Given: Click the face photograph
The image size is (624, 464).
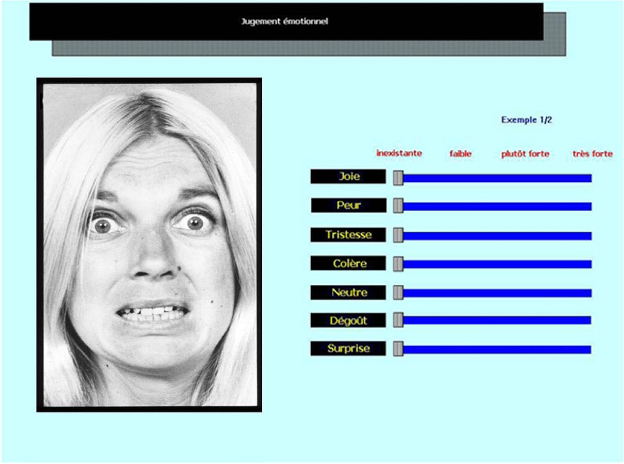Looking at the screenshot, I should [x=149, y=245].
